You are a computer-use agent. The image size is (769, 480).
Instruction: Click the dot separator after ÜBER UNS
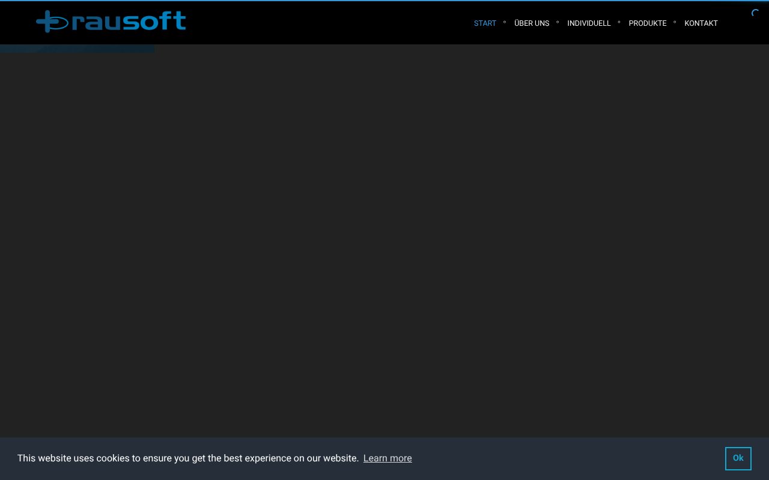point(558,23)
